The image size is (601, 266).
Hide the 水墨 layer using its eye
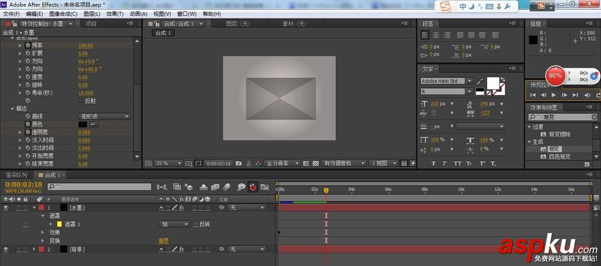pyautogui.click(x=6, y=207)
